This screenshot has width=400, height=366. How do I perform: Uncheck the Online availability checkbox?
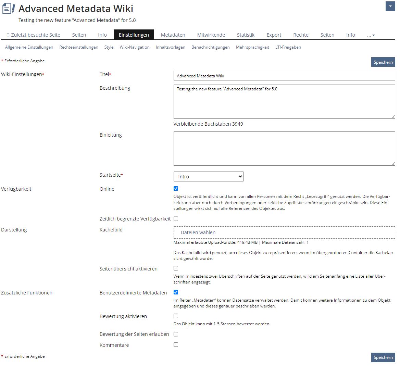(x=176, y=189)
